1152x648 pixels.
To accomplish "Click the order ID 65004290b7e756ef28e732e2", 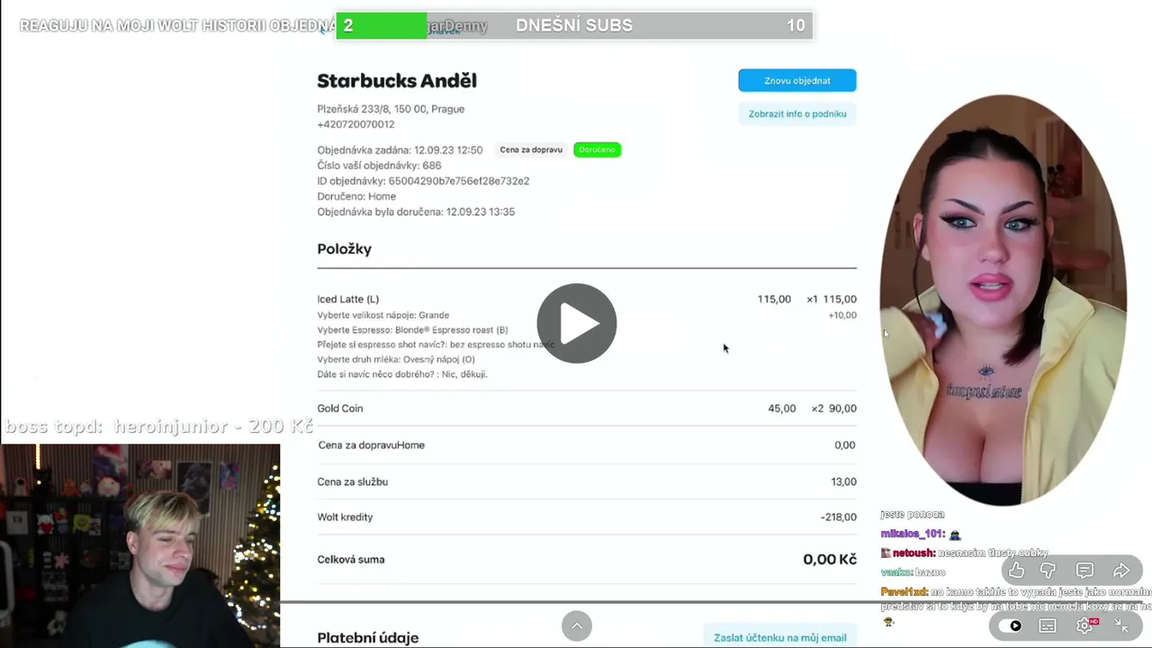I will [x=459, y=181].
